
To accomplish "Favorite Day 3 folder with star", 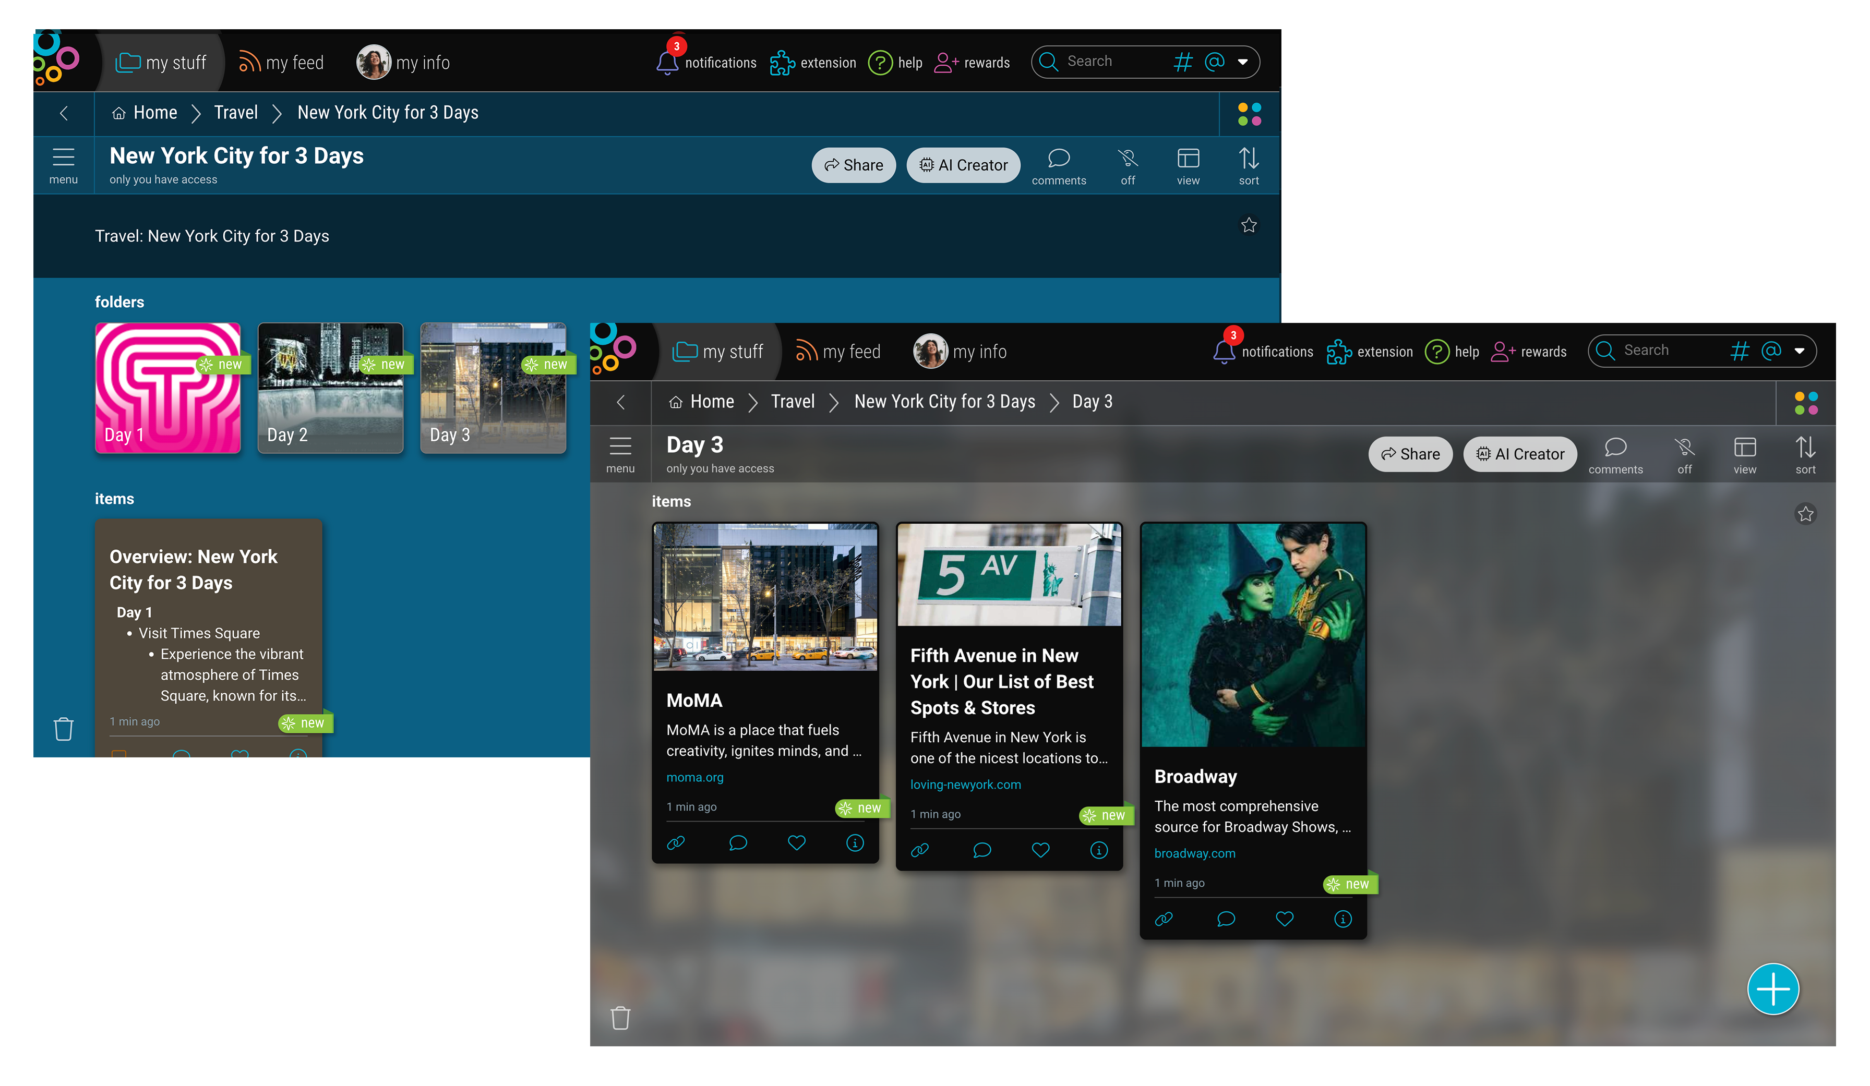I will [1805, 513].
